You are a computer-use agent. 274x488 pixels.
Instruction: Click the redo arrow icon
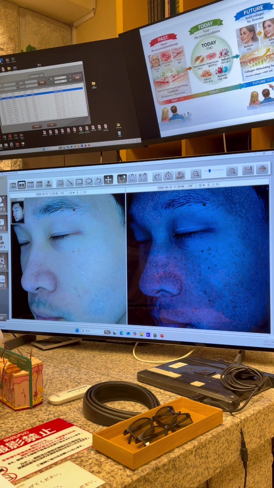[157, 176]
